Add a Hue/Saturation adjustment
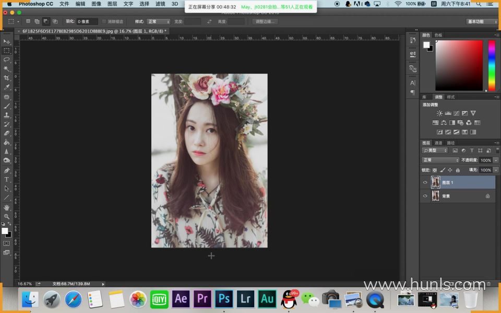Viewport: 501px width, 313px height. pos(435,123)
